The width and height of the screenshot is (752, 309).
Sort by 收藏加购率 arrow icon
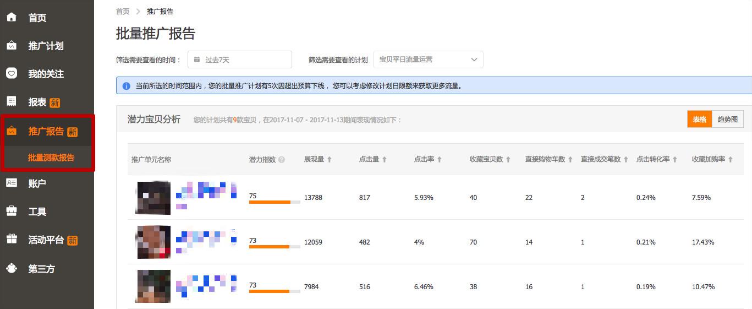coord(731,159)
